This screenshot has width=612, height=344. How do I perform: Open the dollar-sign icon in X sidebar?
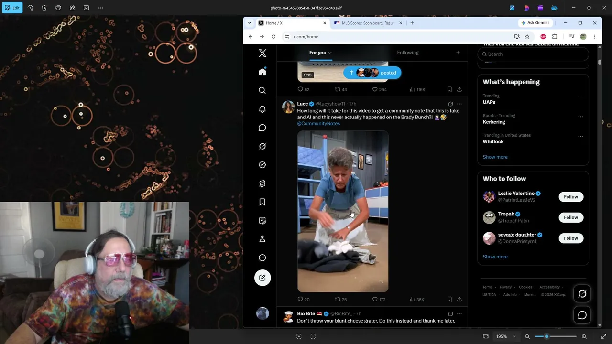262,183
